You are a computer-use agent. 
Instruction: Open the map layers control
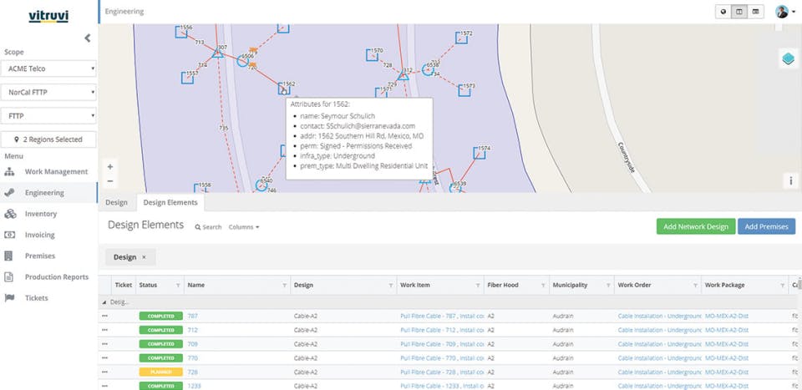pos(788,59)
